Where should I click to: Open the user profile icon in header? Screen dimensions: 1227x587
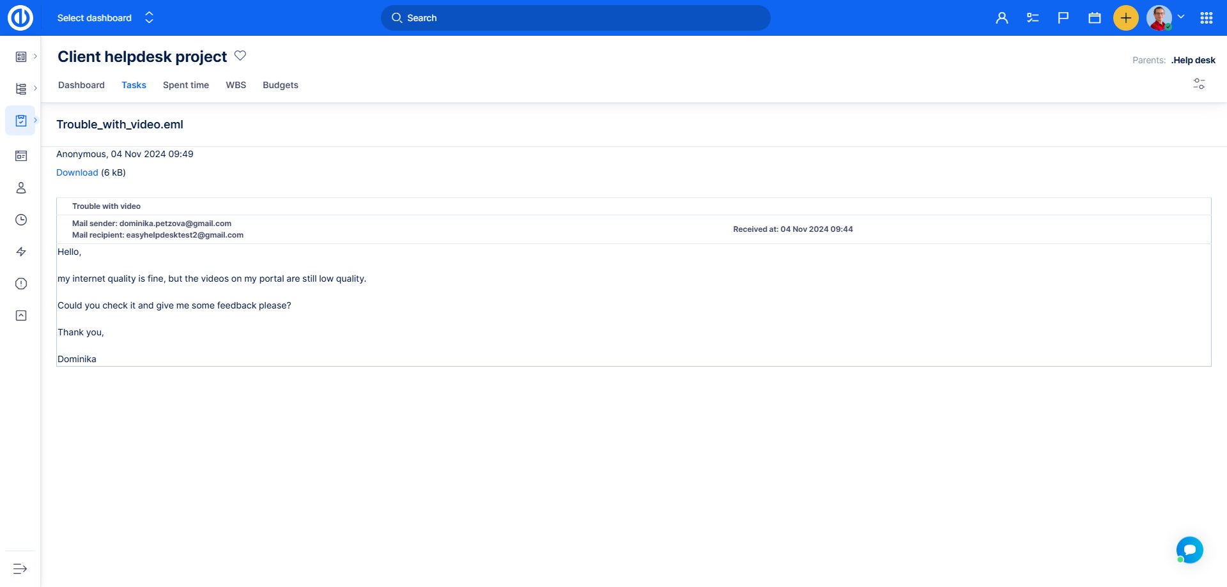point(1001,18)
